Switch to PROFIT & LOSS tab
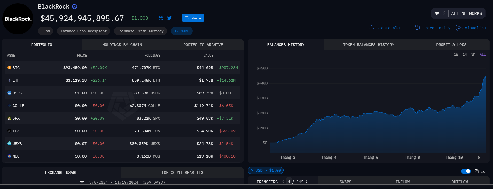Screen dimensions: 493x189 [451, 45]
